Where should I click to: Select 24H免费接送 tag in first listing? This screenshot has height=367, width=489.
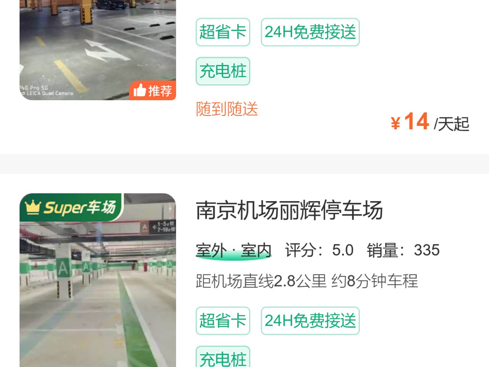pyautogui.click(x=310, y=32)
